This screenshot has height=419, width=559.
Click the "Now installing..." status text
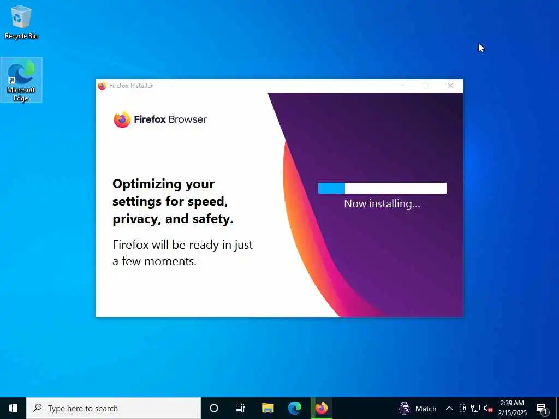pos(382,204)
